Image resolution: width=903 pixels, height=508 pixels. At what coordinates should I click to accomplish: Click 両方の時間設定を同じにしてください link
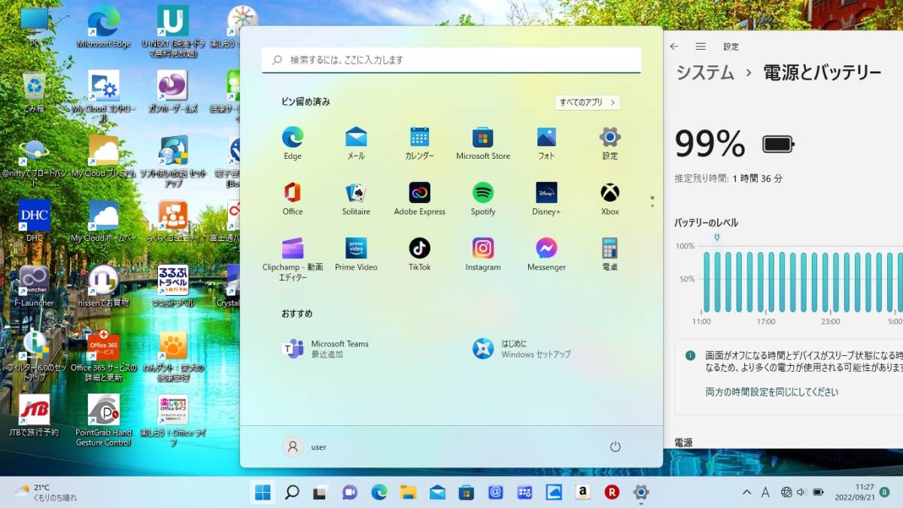point(771,392)
